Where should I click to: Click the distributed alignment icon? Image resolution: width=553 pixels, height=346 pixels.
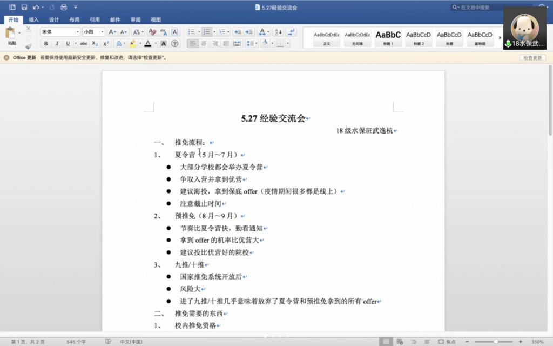pos(238,43)
